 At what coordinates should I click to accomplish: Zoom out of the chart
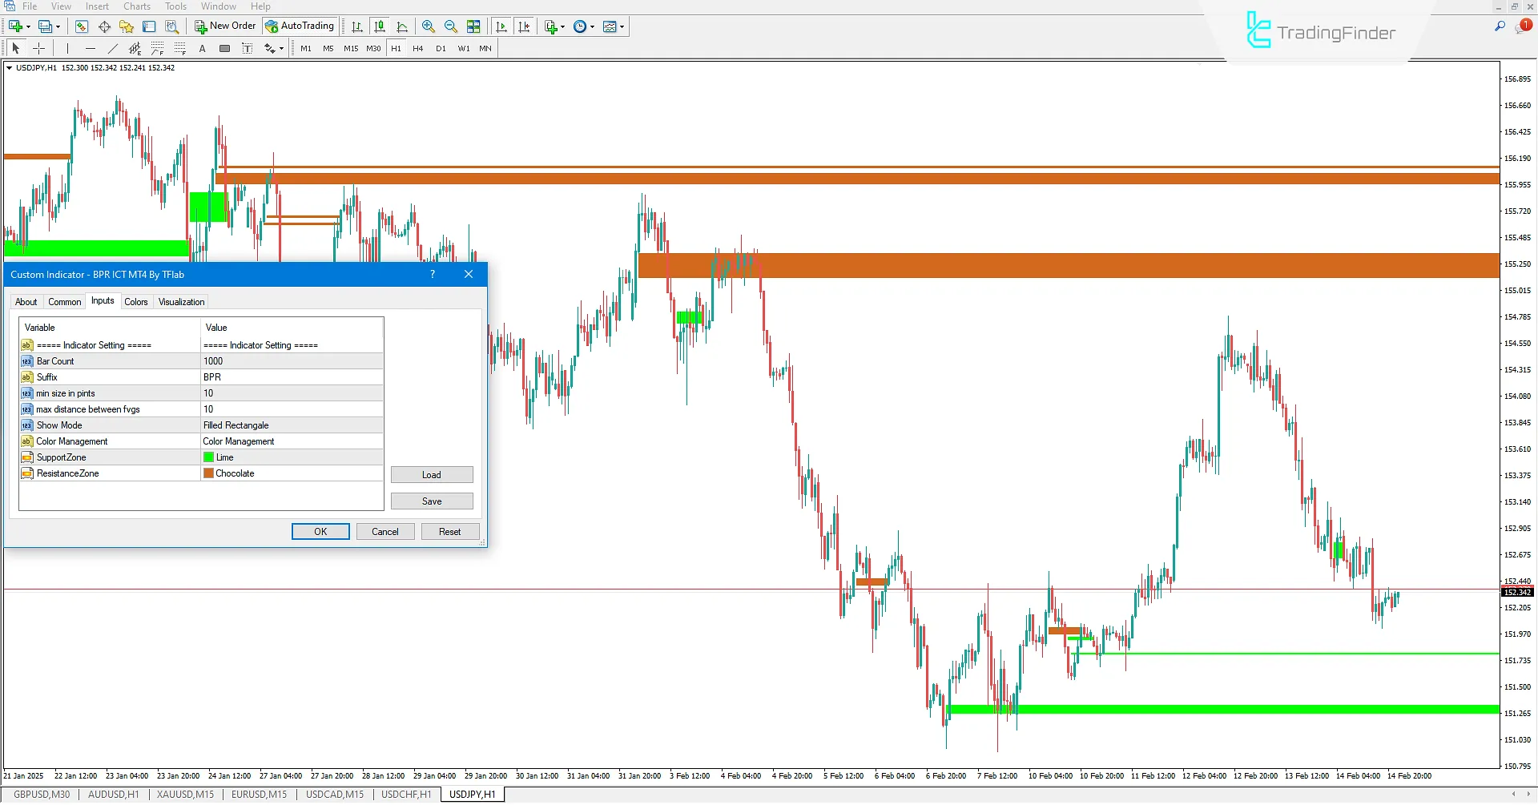[450, 26]
